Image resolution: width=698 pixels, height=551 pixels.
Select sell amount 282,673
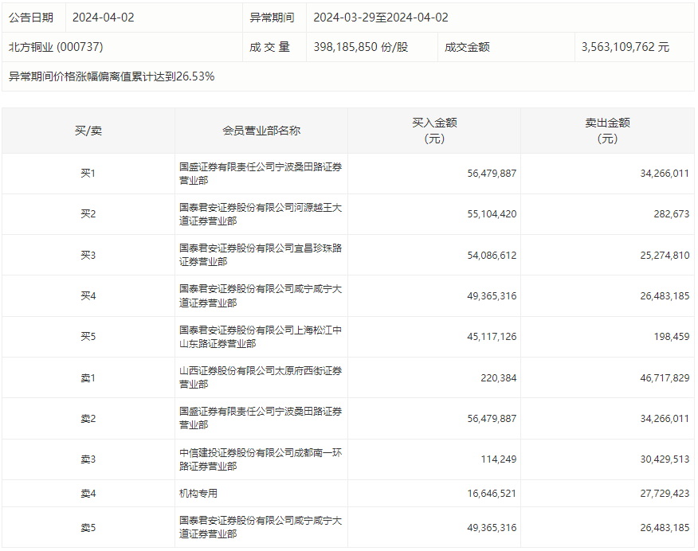click(671, 214)
